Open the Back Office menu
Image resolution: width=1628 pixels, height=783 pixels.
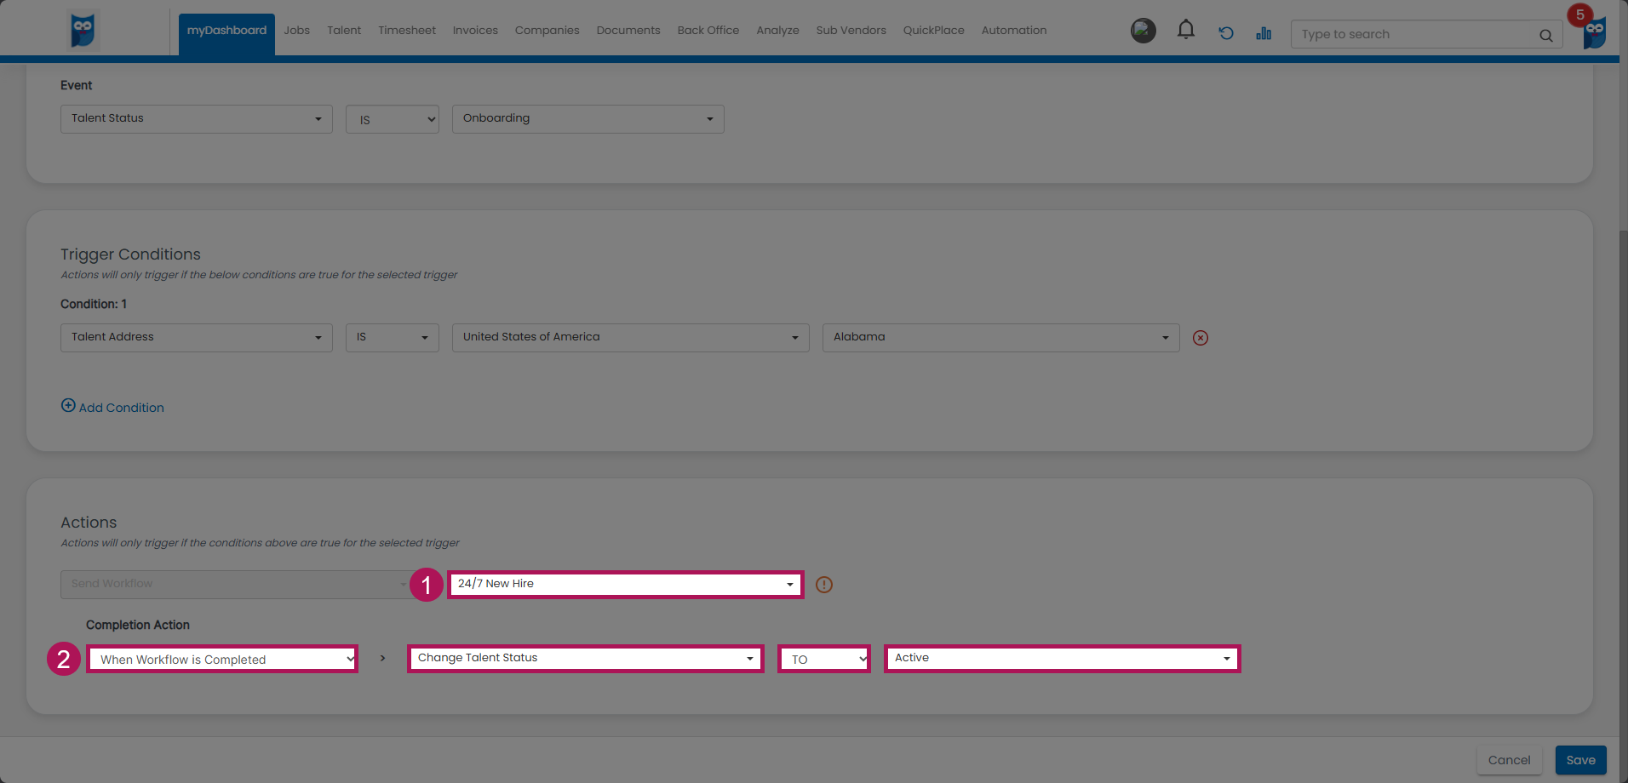click(x=708, y=31)
